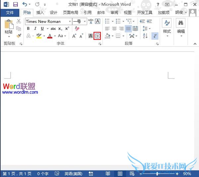Shrink font size with smaller A
Image resolution: width=199 pixels, height=177 pixels.
click(x=81, y=36)
